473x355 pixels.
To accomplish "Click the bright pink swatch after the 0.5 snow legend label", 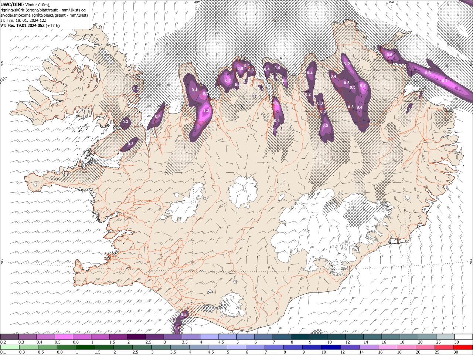I will click(64, 337).
